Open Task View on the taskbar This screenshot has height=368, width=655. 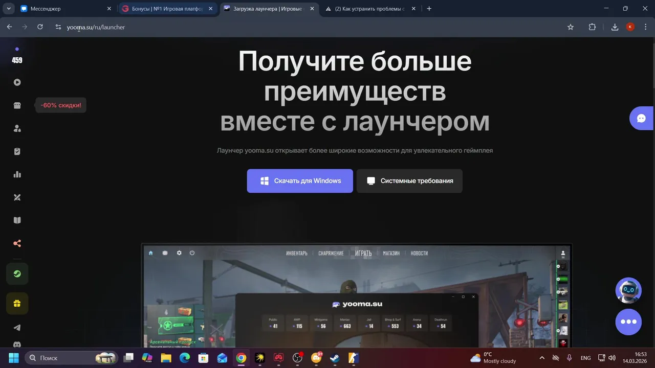129,358
